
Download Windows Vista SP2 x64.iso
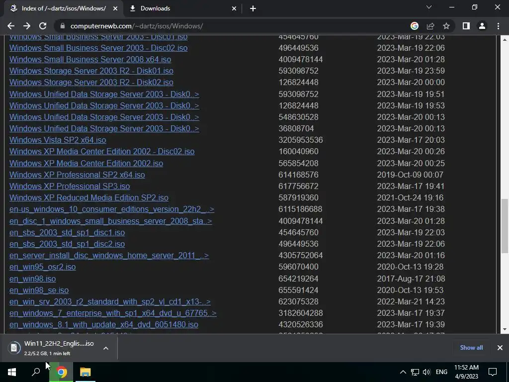(x=58, y=140)
